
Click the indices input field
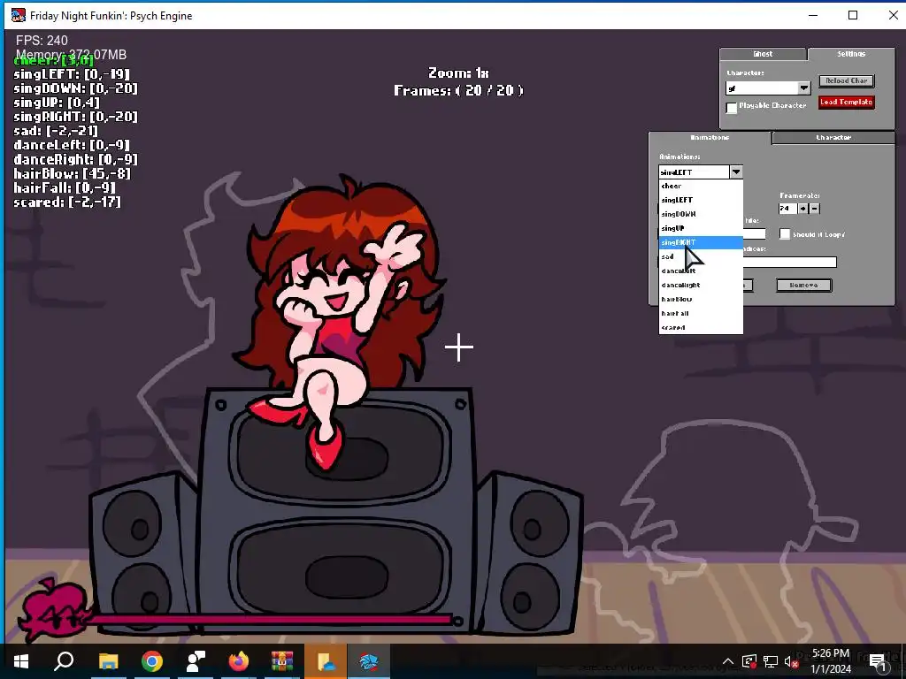pos(789,262)
